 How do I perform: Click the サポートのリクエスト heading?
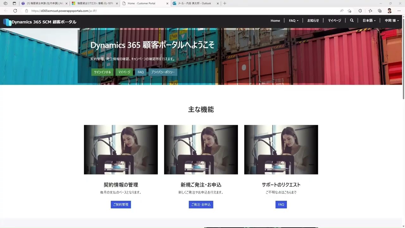point(281,185)
